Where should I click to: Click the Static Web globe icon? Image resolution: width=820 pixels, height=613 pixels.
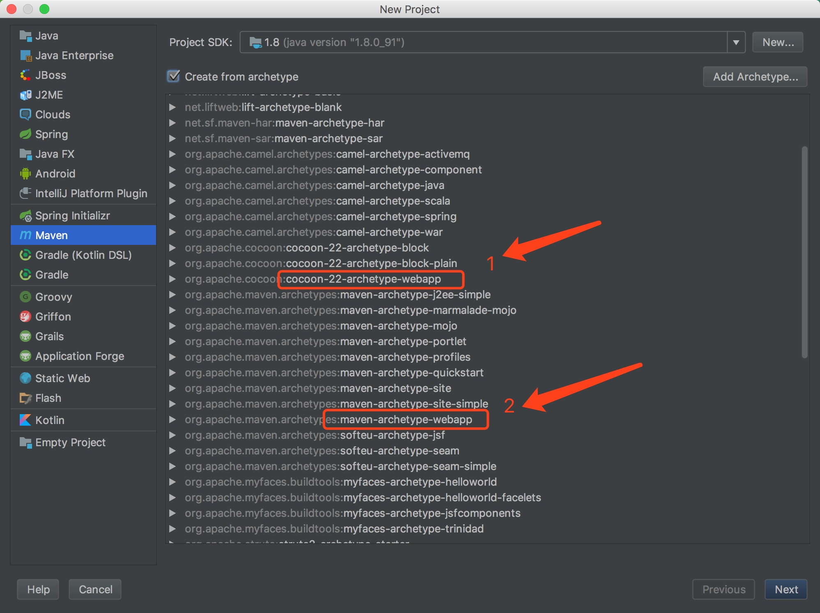[x=25, y=378]
